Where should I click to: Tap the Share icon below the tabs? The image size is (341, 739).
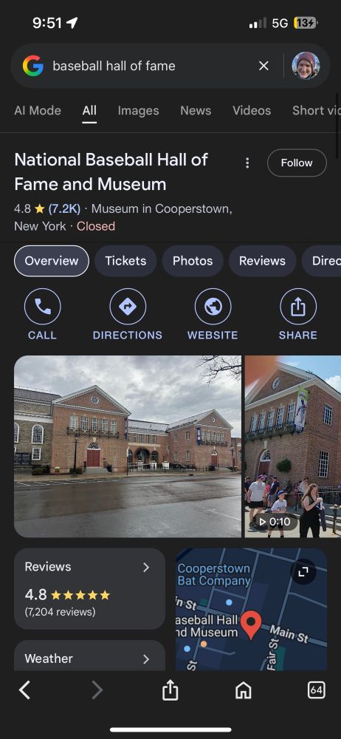(298, 307)
